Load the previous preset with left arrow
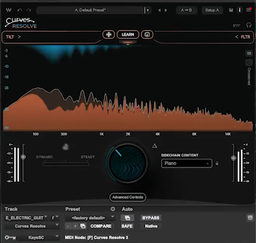The image size is (256, 243). tap(159, 10)
